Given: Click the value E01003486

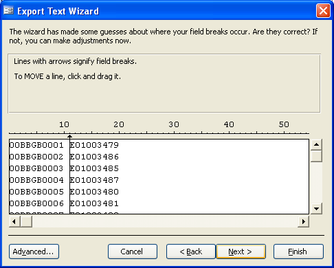Looking at the screenshot, I should pos(94,157).
